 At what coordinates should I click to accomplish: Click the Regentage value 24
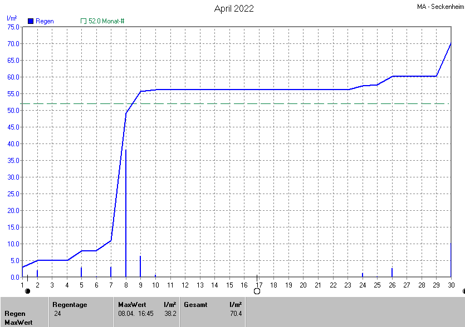57,314
